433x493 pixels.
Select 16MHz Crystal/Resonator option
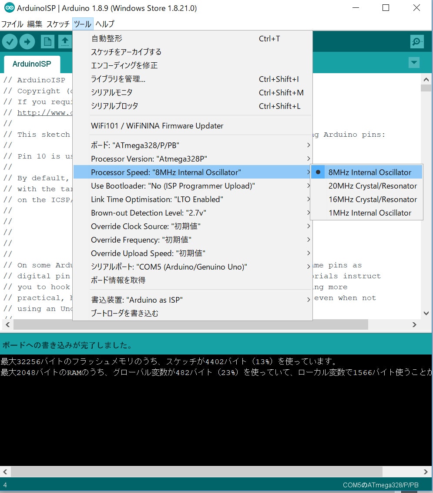click(x=366, y=199)
